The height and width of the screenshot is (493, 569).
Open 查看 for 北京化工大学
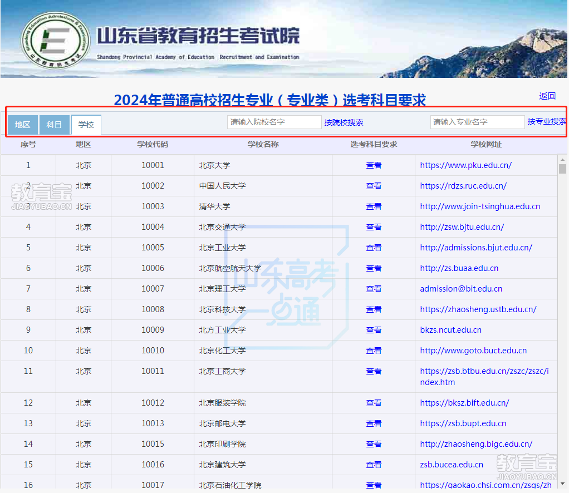coord(374,351)
